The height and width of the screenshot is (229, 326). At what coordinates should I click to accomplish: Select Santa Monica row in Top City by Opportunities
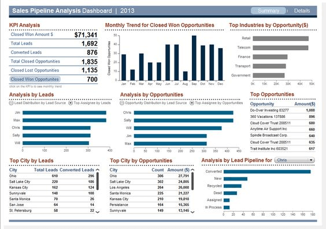[x=150, y=193]
